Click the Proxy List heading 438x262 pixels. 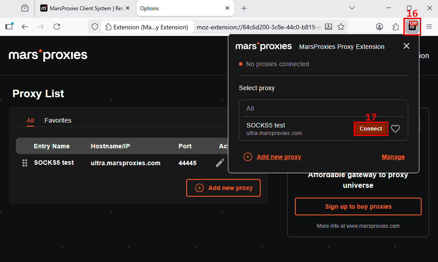[x=38, y=94]
